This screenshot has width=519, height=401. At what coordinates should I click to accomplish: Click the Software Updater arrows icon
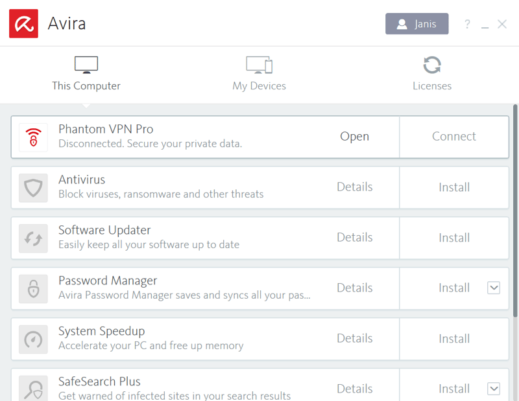pos(33,238)
